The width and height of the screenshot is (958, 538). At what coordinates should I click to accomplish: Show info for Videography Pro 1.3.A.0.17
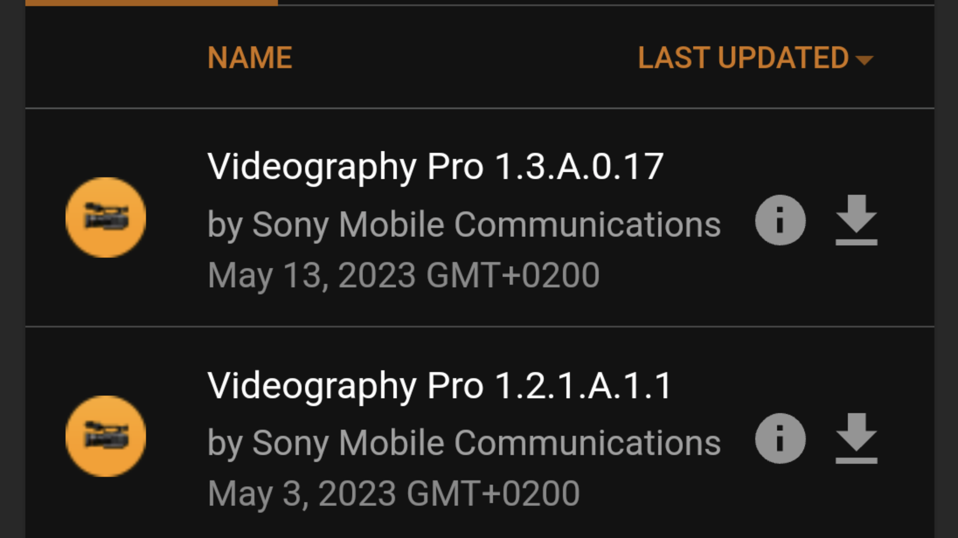[780, 220]
